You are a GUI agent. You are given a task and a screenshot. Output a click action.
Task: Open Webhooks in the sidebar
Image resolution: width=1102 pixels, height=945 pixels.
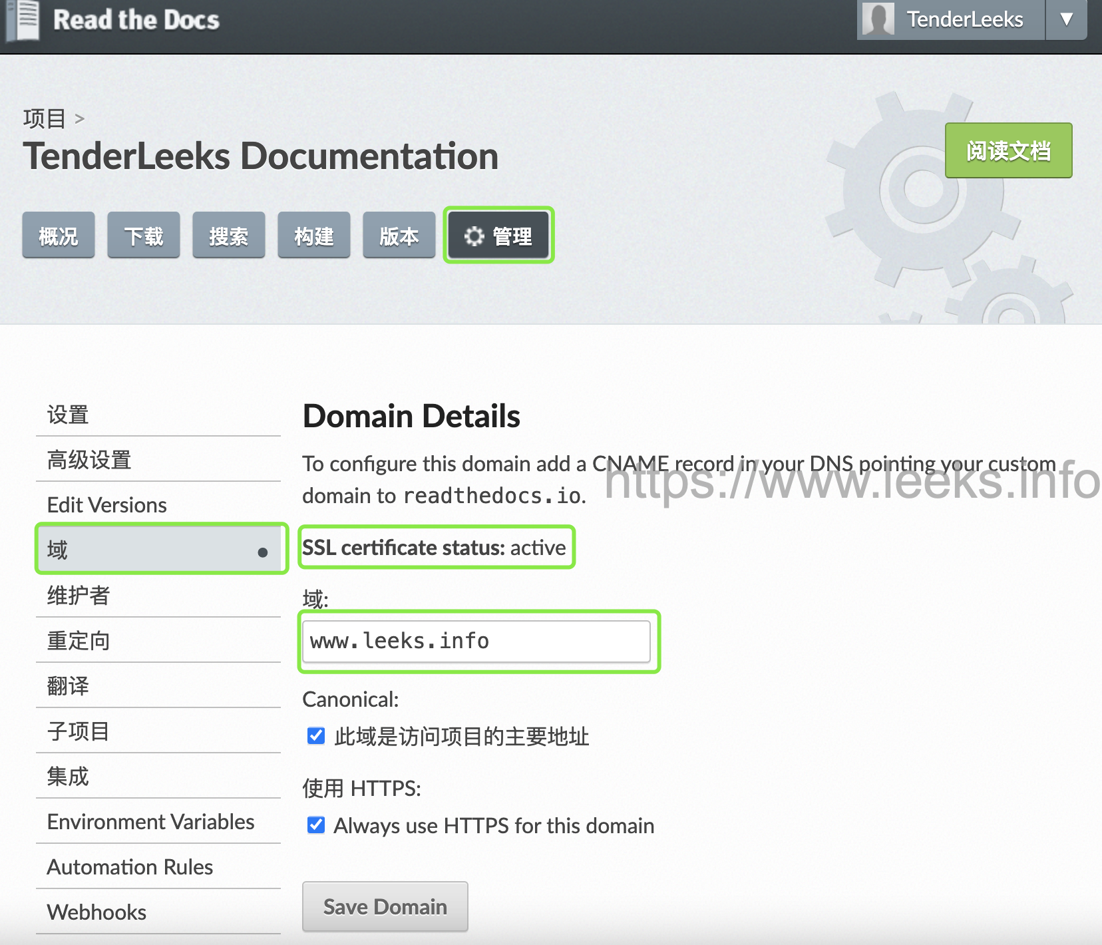coord(158,912)
